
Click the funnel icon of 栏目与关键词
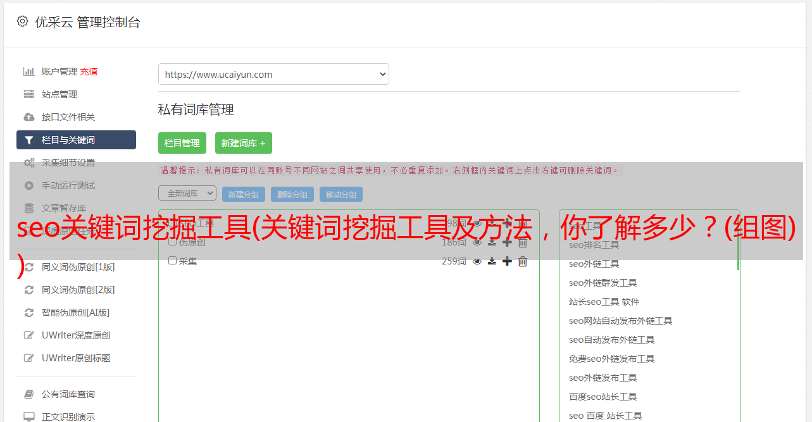(x=29, y=140)
